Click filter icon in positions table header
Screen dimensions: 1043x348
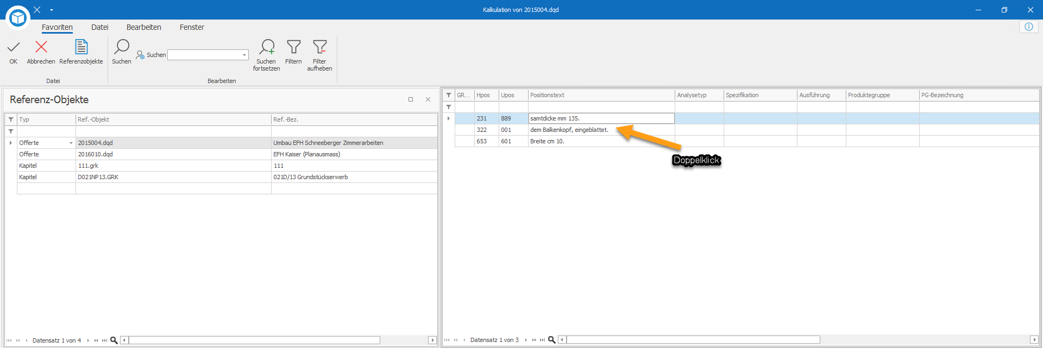pyautogui.click(x=449, y=95)
